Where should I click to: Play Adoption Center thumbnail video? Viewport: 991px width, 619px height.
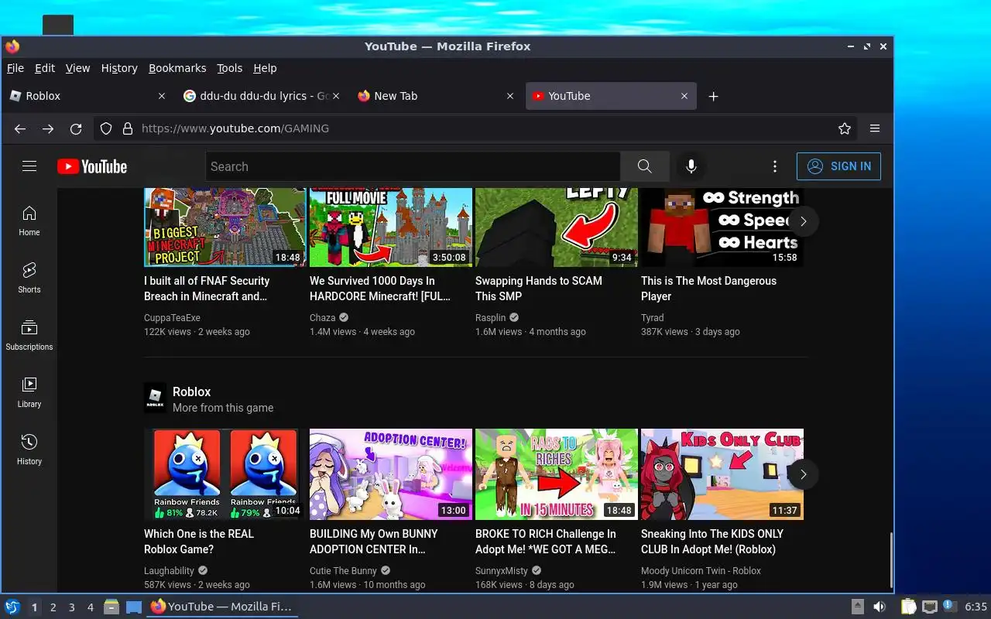point(391,474)
